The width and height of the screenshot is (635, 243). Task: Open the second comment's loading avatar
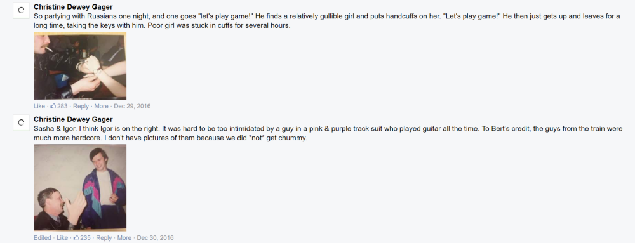pos(22,123)
